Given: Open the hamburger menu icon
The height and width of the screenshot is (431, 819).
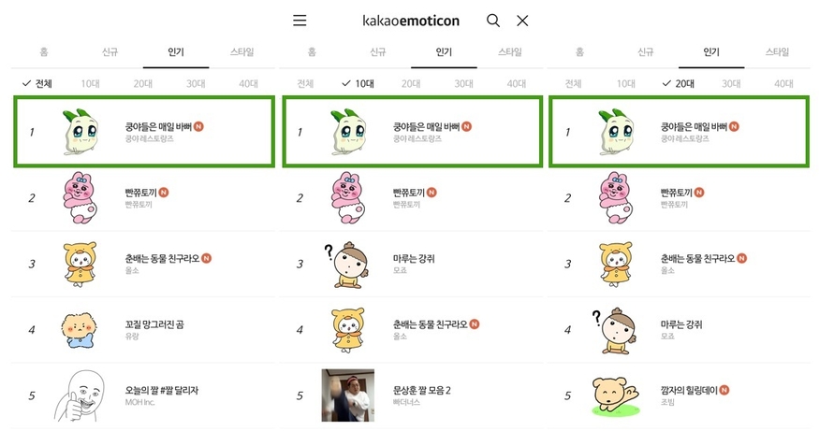Looking at the screenshot, I should [300, 21].
